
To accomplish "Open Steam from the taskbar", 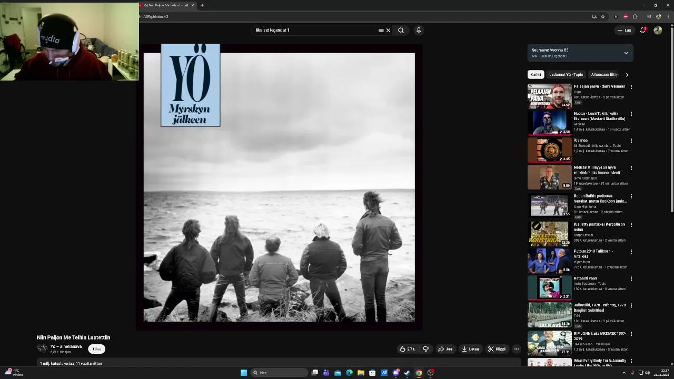I will 407,373.
